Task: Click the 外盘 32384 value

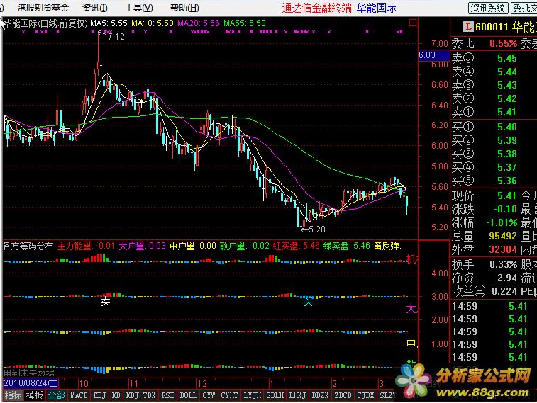Action: click(503, 249)
